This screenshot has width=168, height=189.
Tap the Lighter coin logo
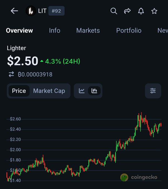pos(31,11)
